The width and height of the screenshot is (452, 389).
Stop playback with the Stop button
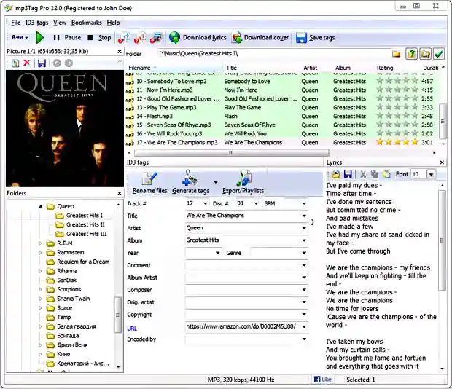pyautogui.click(x=99, y=37)
